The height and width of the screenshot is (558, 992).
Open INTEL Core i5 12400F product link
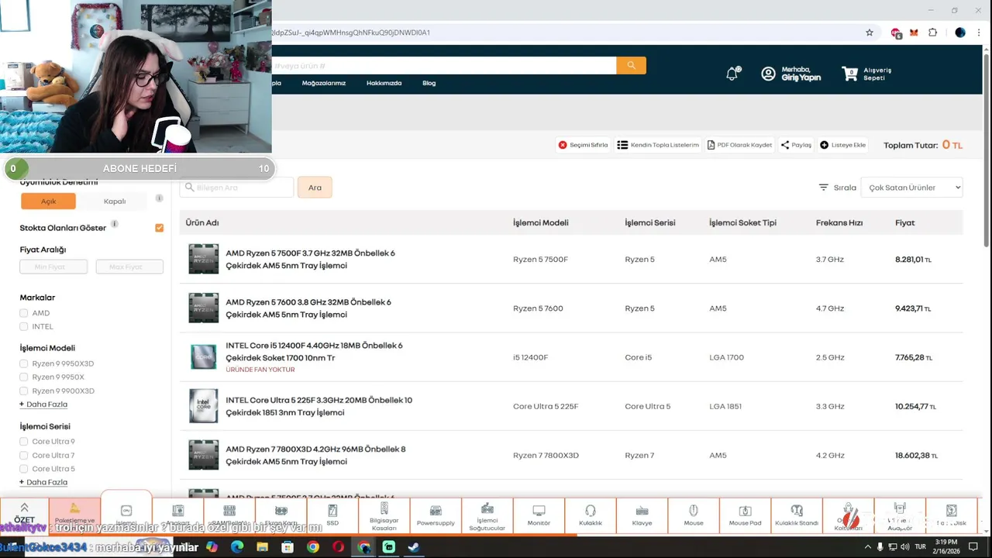[x=314, y=352]
